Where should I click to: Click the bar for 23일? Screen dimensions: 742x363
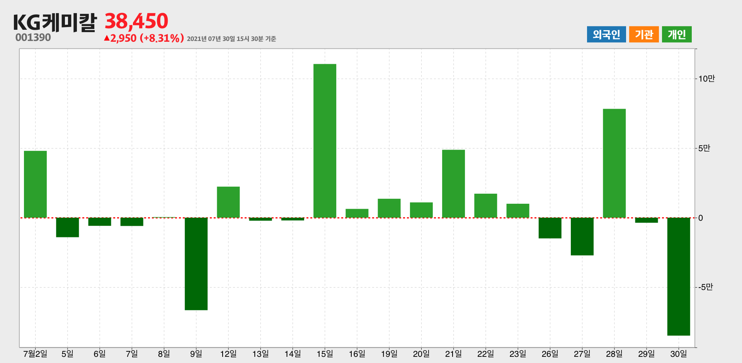coord(518,211)
